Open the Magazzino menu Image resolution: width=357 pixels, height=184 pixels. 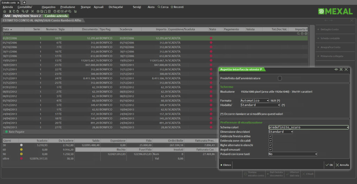[48, 7]
